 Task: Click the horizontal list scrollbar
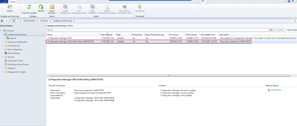coord(169,75)
